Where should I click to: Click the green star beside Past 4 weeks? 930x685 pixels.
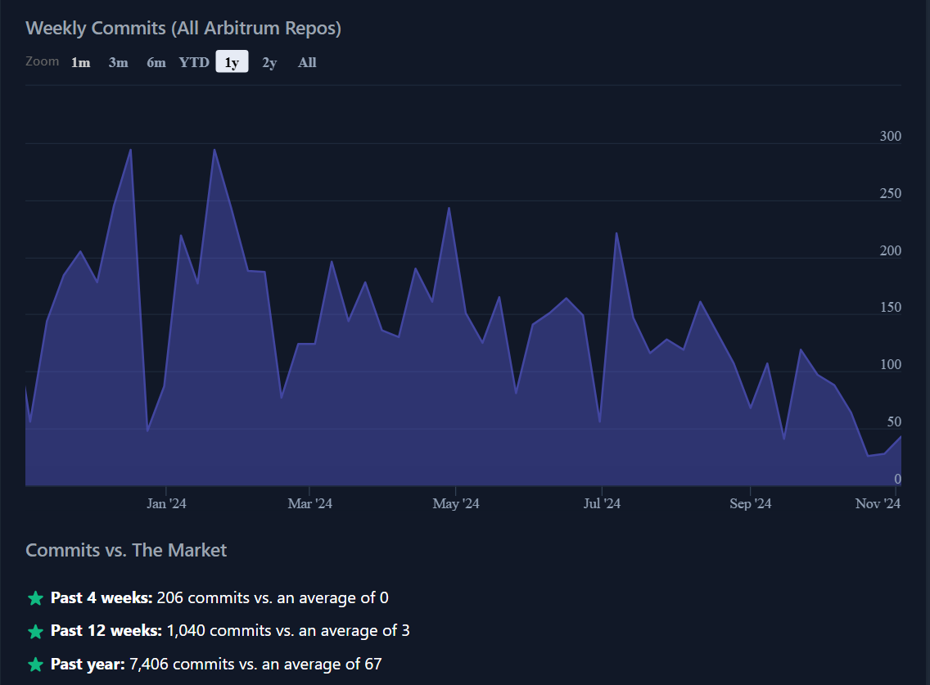(35, 597)
